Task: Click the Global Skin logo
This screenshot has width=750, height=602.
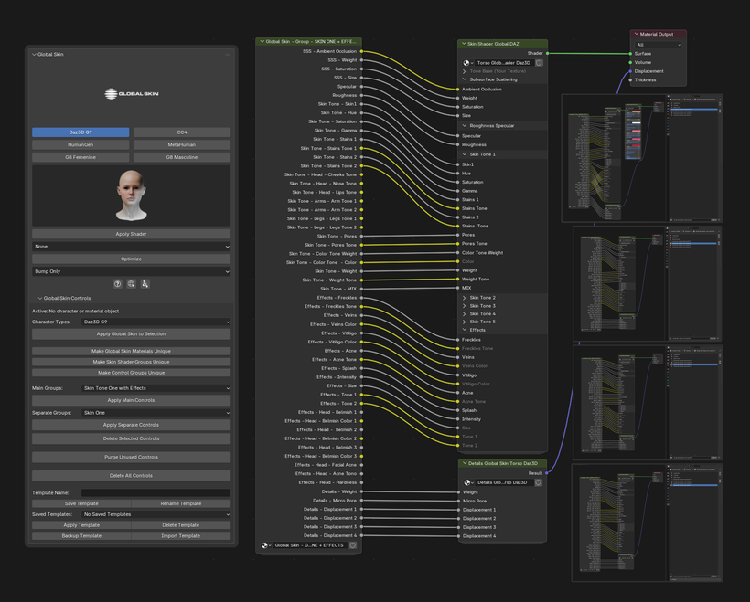Action: tap(132, 94)
